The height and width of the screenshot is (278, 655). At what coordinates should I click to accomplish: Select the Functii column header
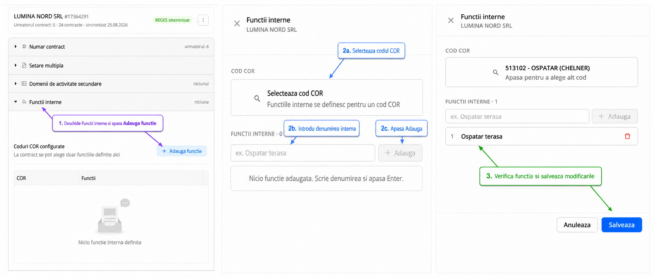coord(141,178)
